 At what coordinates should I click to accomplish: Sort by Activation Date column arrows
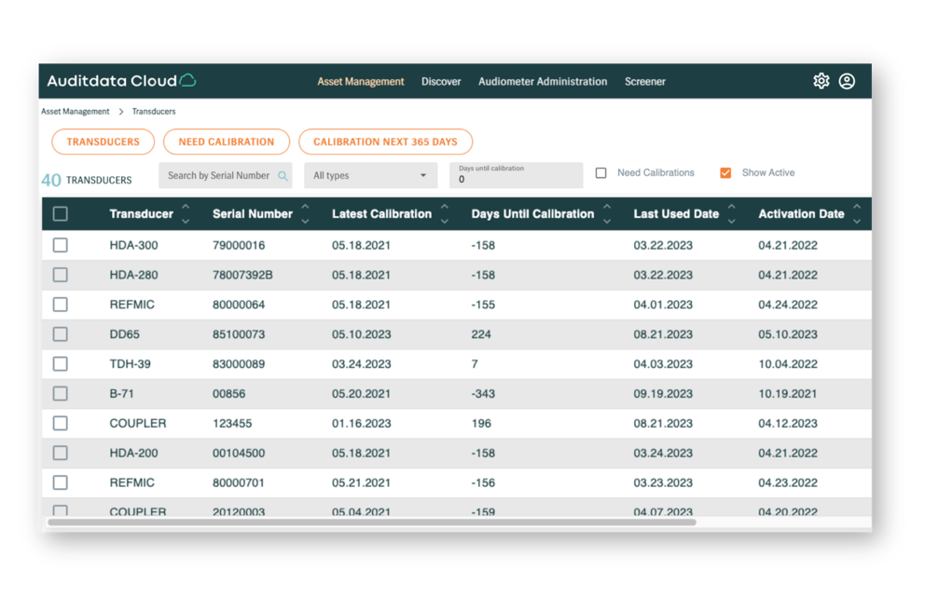[x=857, y=213]
